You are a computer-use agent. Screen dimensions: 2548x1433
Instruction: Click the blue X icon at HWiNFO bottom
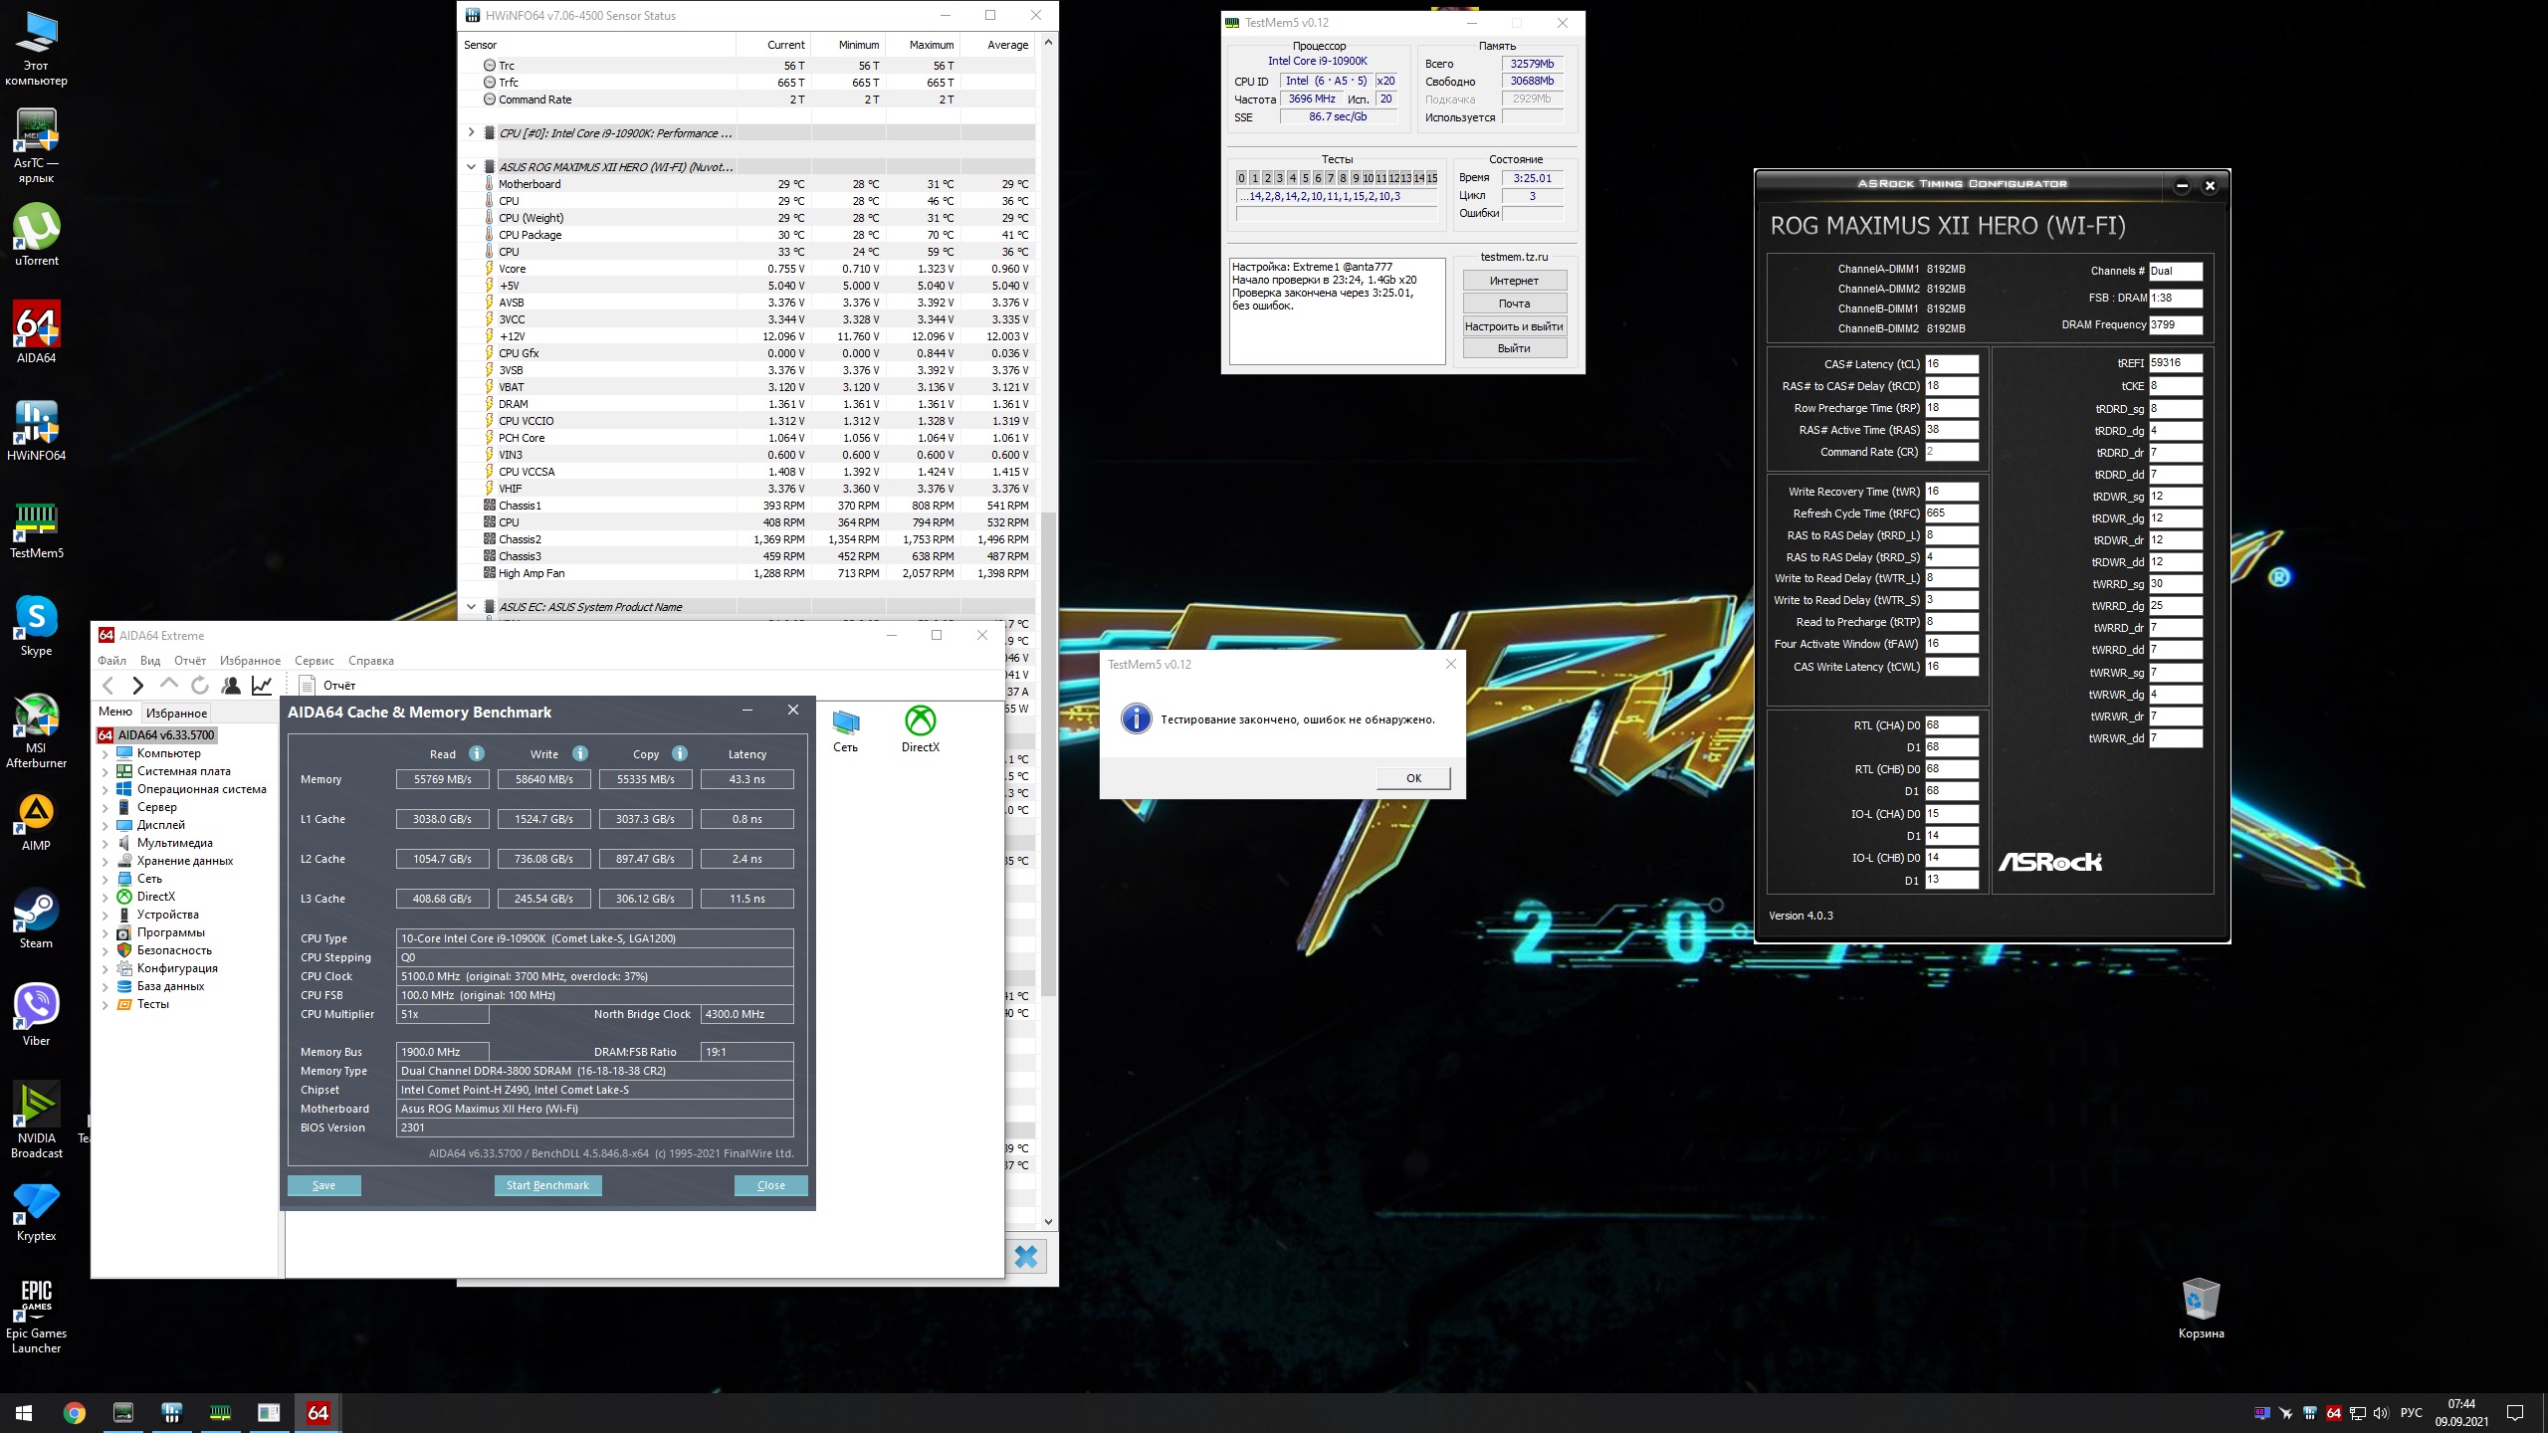tap(1025, 1257)
